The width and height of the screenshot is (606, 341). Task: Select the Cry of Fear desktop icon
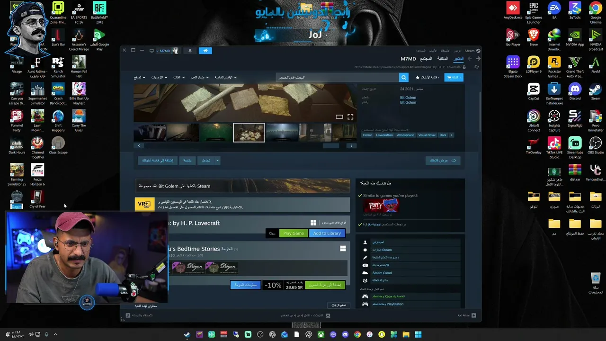pos(37,199)
